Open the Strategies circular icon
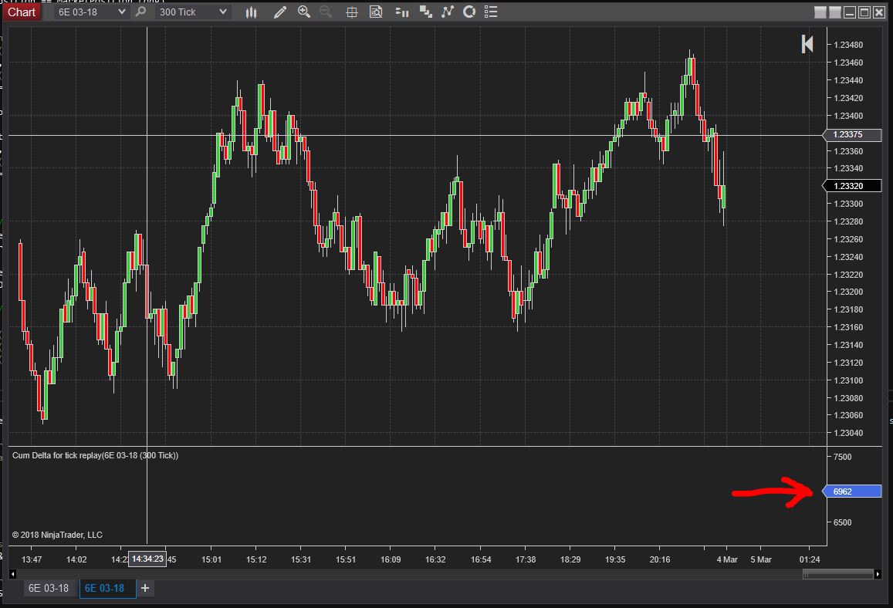Viewport: 893px width, 608px height. (469, 12)
